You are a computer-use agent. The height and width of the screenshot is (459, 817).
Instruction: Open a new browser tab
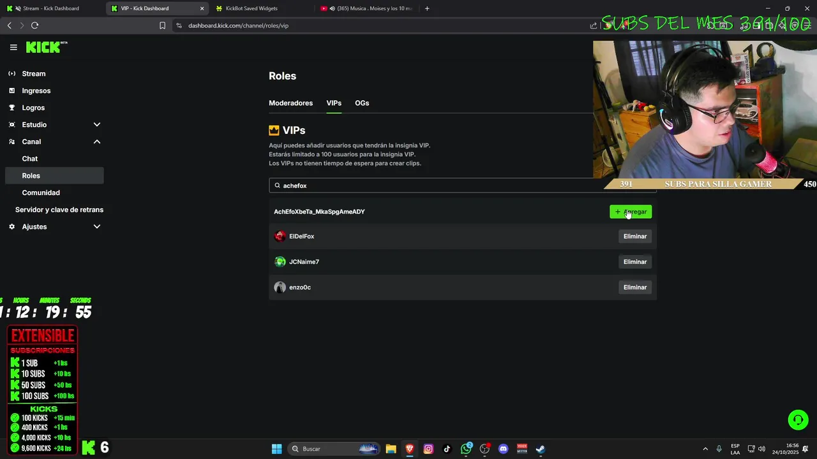[427, 8]
